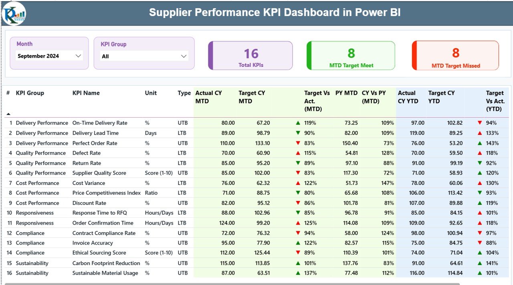Click green down MTD arrow for Return Rate

coord(298,163)
